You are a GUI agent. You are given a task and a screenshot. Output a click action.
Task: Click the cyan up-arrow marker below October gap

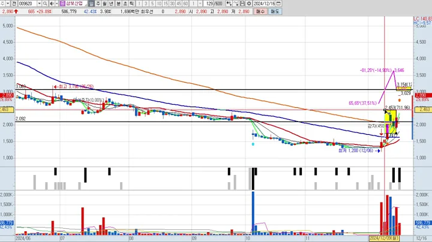pyautogui.click(x=253, y=144)
